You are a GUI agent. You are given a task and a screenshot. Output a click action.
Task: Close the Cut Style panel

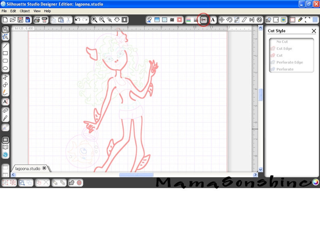tap(314, 31)
